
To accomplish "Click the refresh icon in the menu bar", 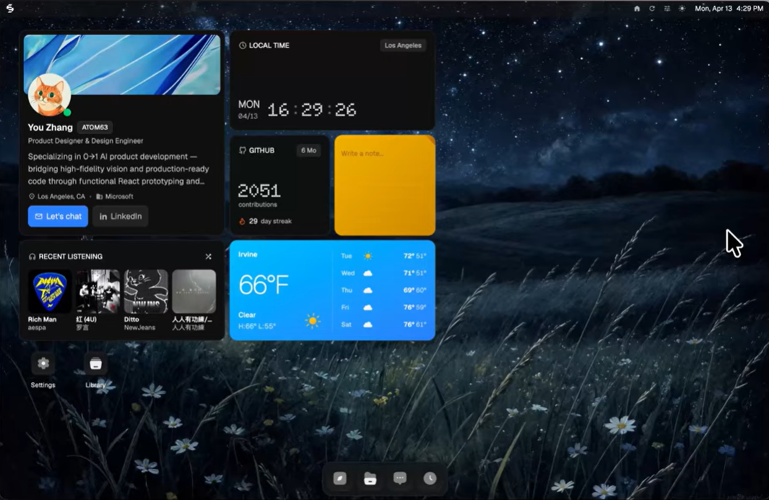I will point(652,8).
